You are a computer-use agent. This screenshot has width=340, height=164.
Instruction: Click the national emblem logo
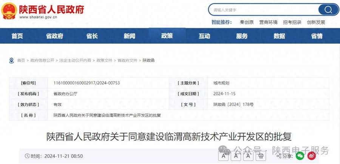pos(9,11)
